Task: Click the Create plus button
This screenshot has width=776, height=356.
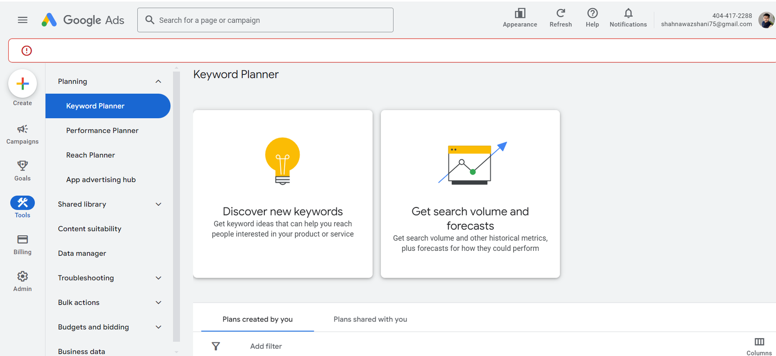Action: point(22,84)
